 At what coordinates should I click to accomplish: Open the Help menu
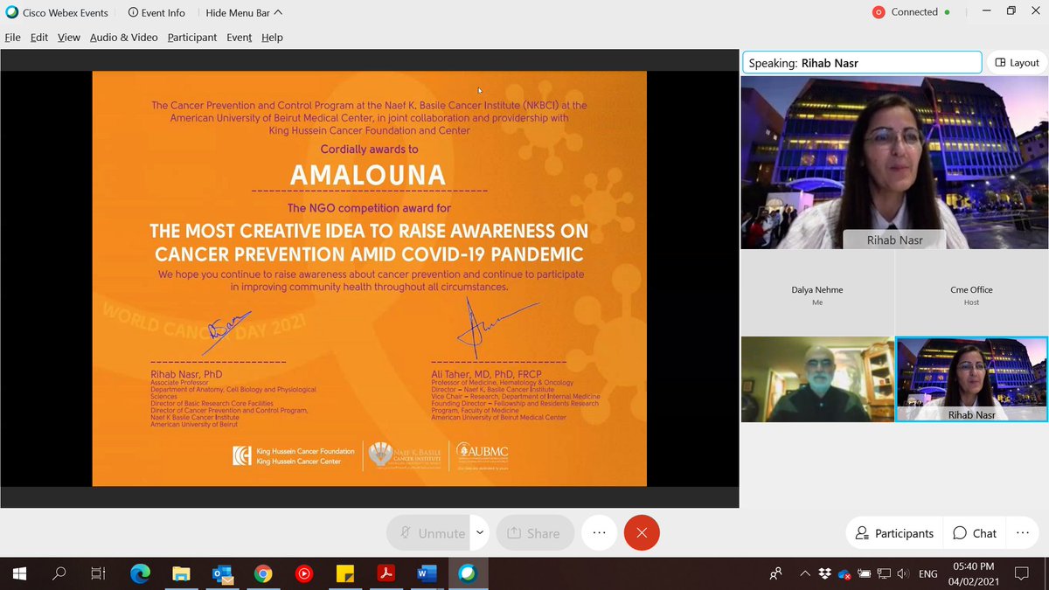(x=272, y=38)
